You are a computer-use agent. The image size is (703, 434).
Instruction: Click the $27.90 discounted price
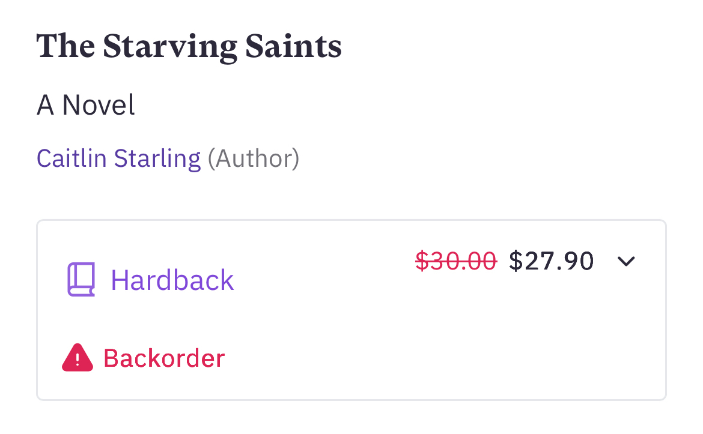(551, 261)
